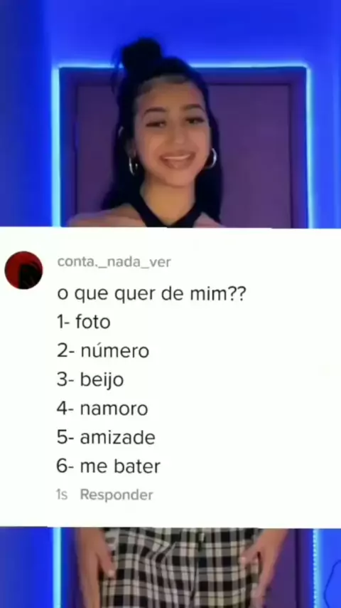Select the "5- amizade" option line
Screen dimensions: 341x608
[x=106, y=437]
